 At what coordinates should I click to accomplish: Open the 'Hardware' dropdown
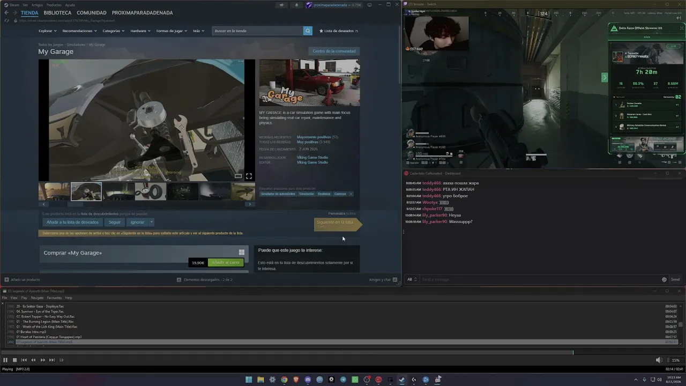pos(140,31)
